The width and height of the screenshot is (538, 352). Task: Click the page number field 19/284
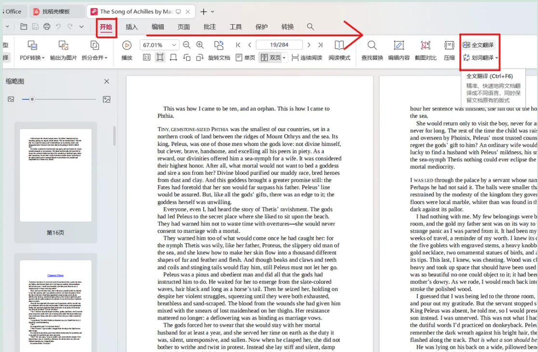click(x=279, y=45)
